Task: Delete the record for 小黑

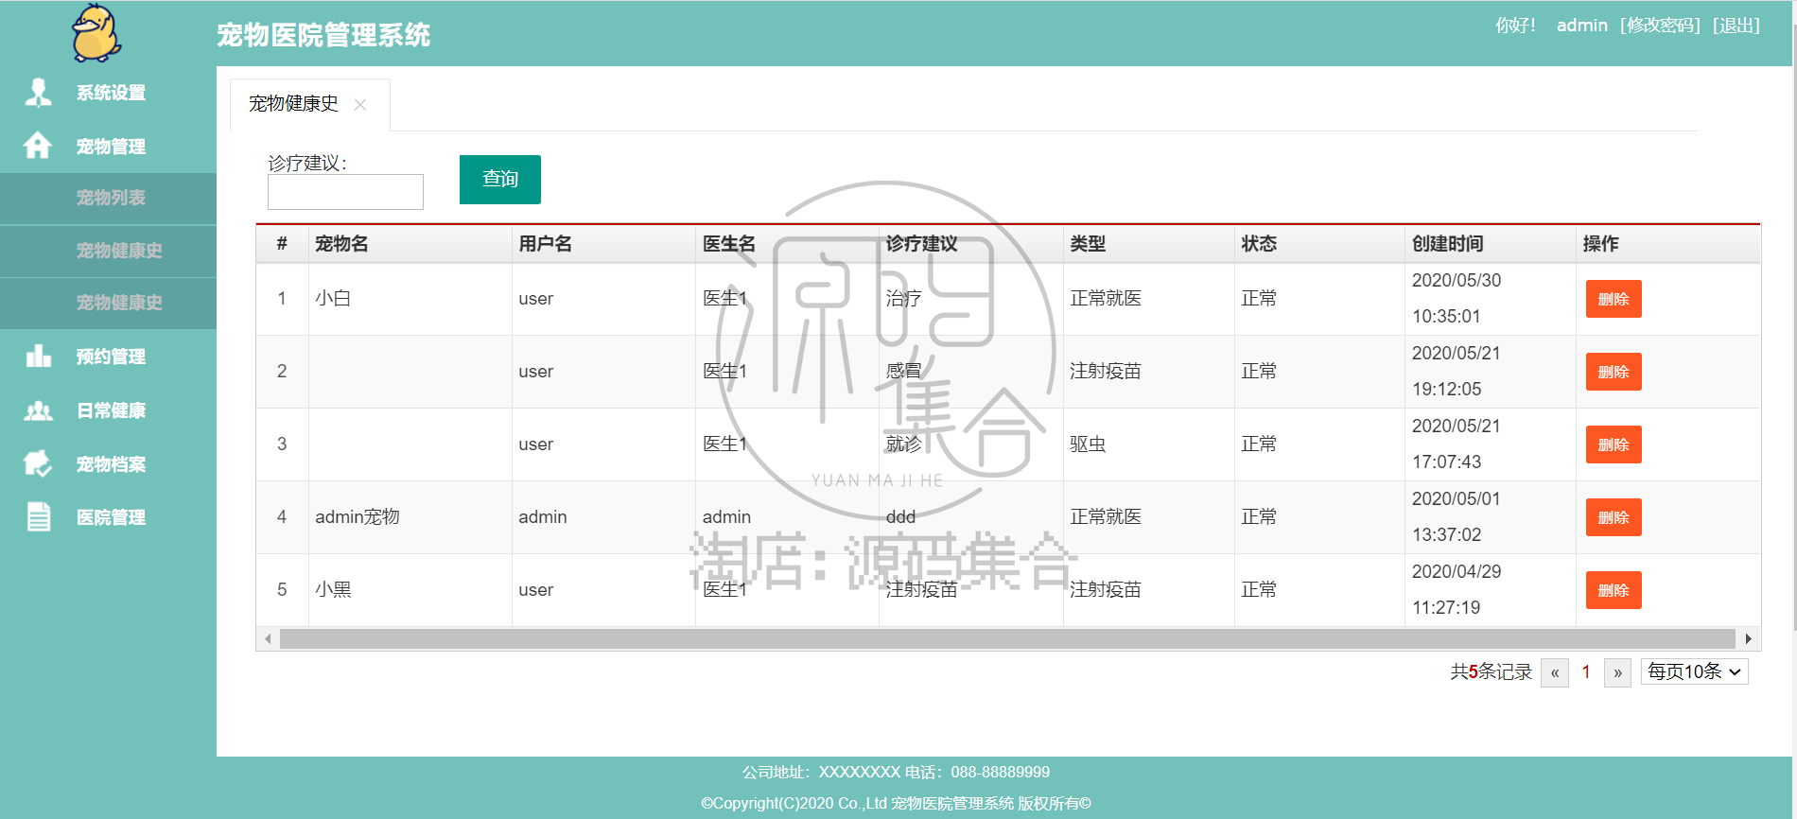Action: pyautogui.click(x=1613, y=590)
